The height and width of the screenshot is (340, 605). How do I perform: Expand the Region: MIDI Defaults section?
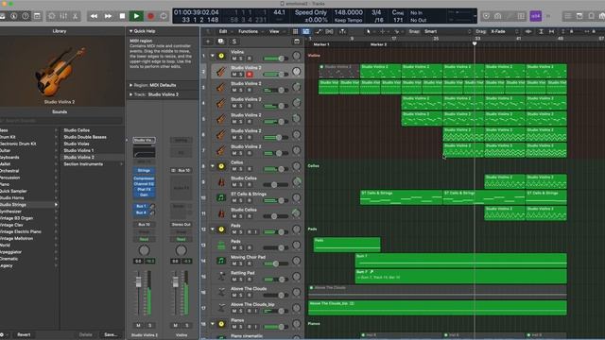click(x=130, y=85)
